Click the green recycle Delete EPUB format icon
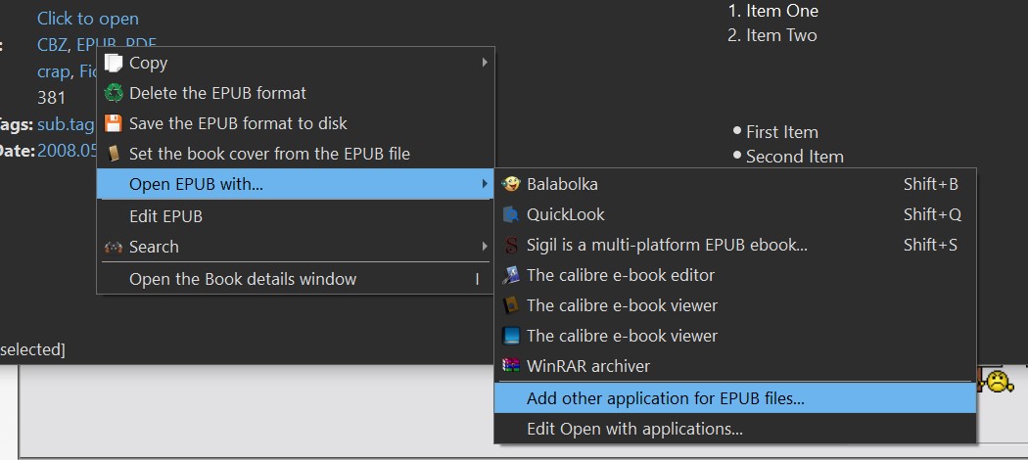 pyautogui.click(x=115, y=93)
